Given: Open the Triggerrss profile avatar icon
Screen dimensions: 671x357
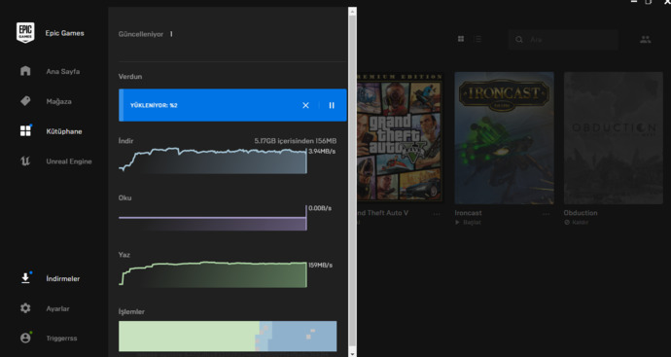Looking at the screenshot, I should pos(25,338).
